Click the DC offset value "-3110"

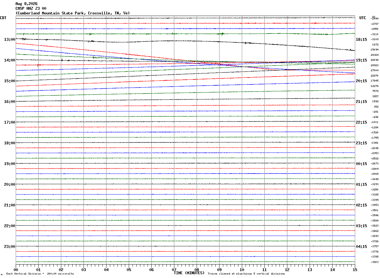(375, 34)
